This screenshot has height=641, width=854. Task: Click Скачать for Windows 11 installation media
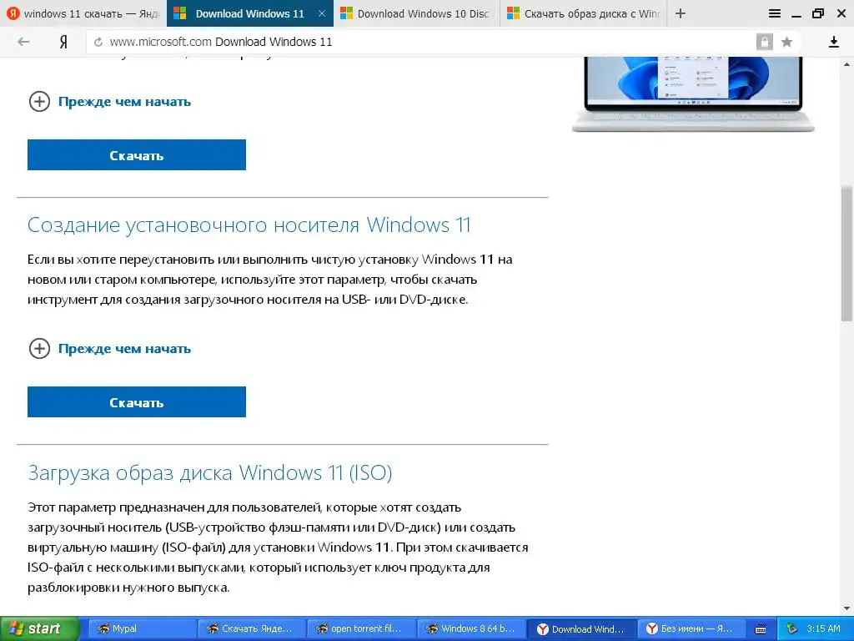coord(137,401)
